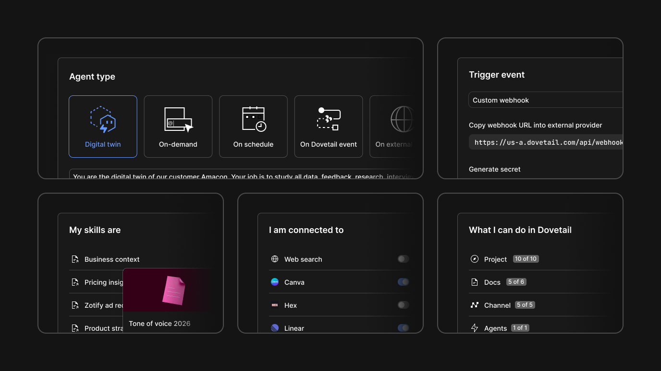Toggle the Linear connection switch

pos(403,328)
